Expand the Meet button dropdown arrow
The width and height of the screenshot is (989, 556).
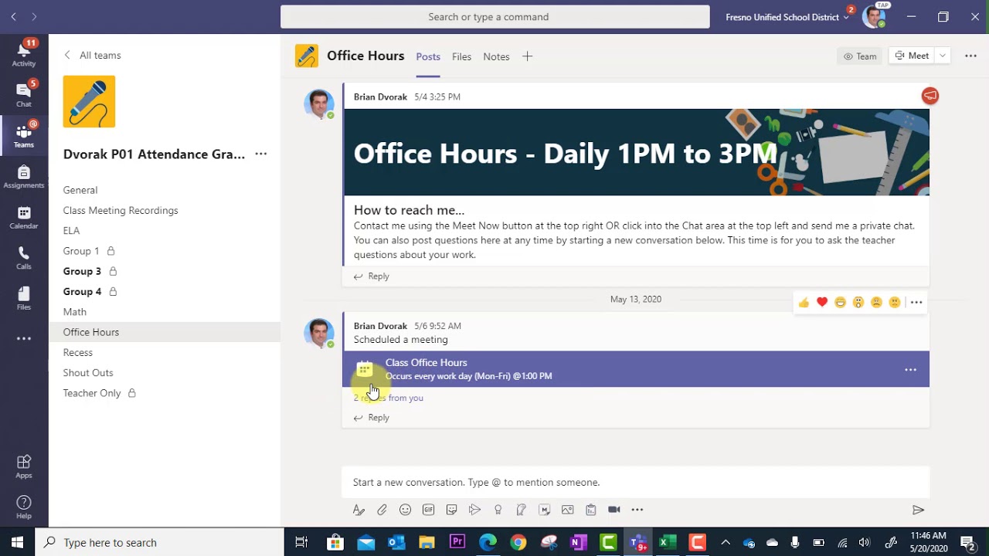click(x=942, y=56)
